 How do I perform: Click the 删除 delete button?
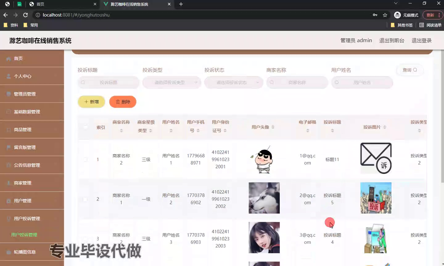(123, 102)
